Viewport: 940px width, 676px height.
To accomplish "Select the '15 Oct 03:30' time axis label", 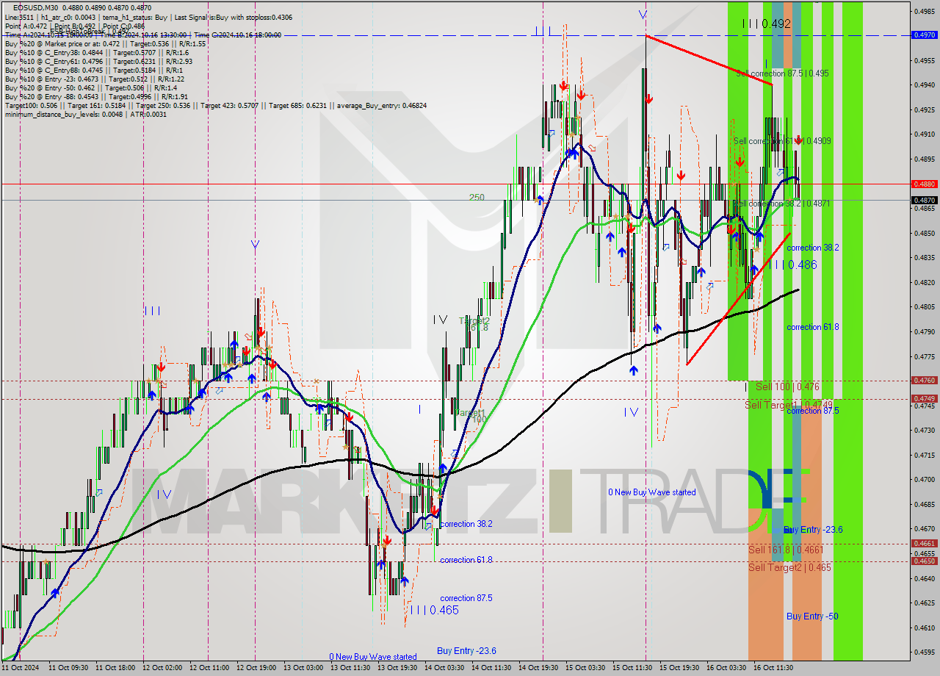I will point(585,668).
